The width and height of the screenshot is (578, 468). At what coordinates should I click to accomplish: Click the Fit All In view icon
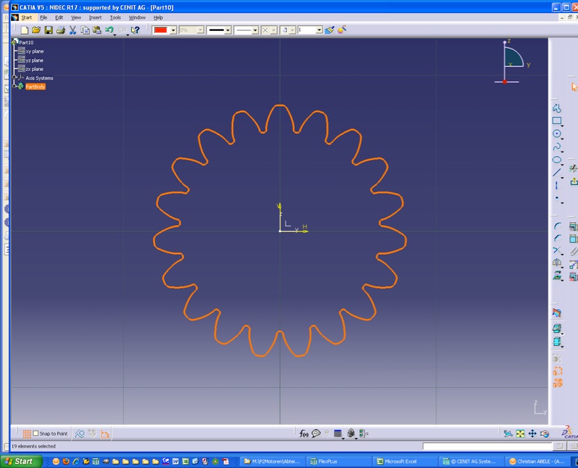coord(520,434)
